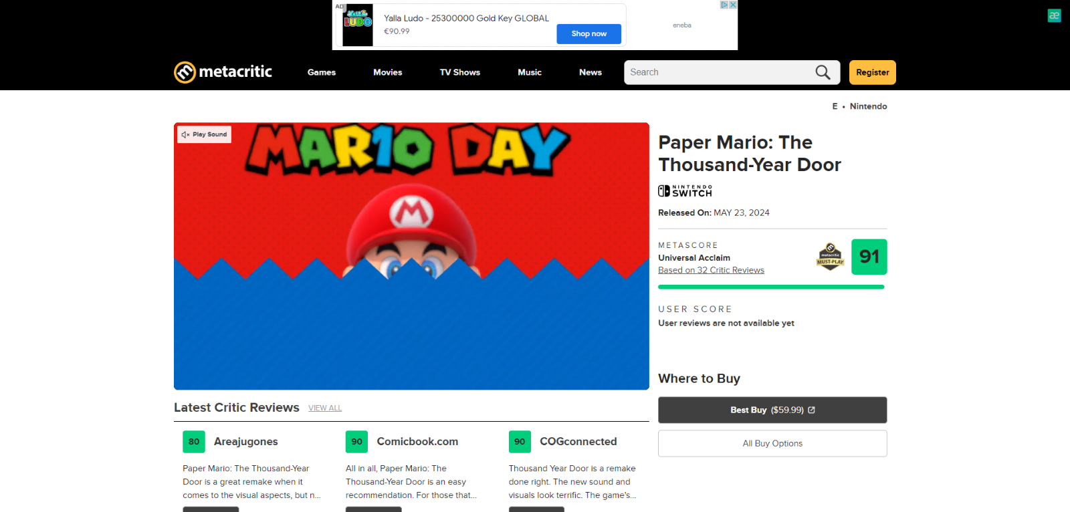
Task: Click Shop now in the ad
Action: tap(589, 34)
